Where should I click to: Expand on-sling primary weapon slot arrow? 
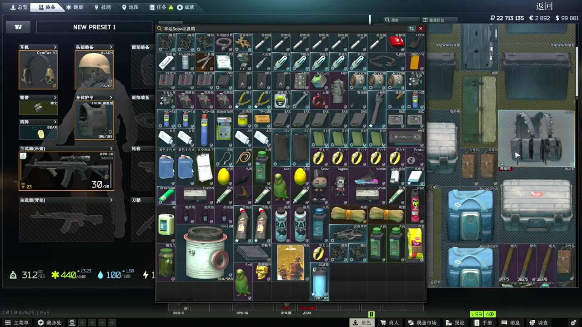[111, 149]
